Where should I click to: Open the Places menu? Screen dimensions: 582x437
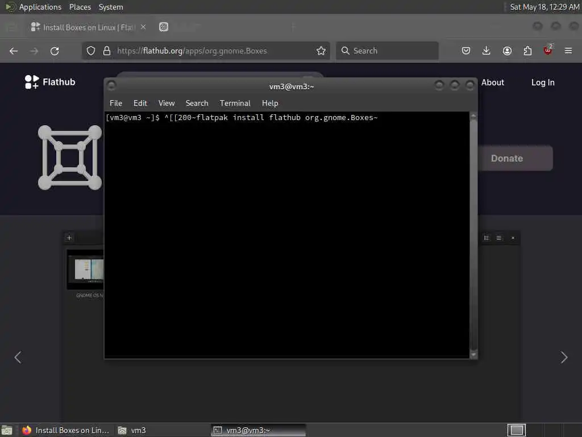(80, 7)
